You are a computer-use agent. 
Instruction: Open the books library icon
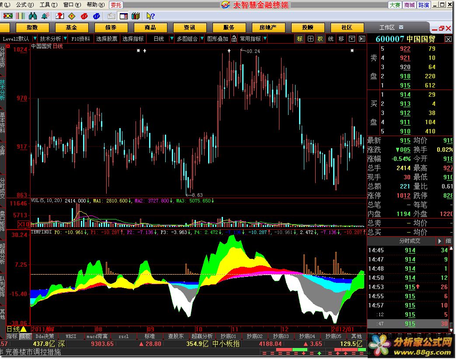[136, 16]
